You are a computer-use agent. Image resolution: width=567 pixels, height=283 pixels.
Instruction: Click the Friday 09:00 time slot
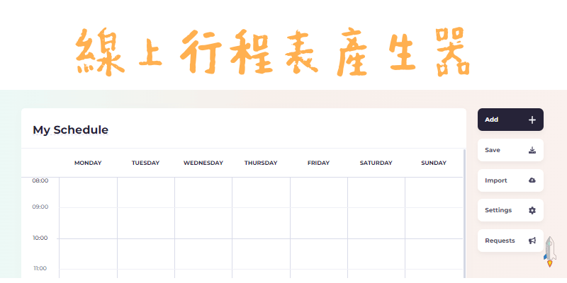(318, 223)
